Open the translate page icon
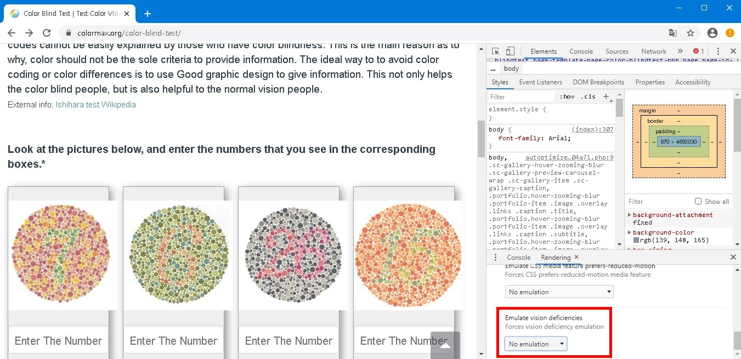The image size is (741, 359). point(673,33)
